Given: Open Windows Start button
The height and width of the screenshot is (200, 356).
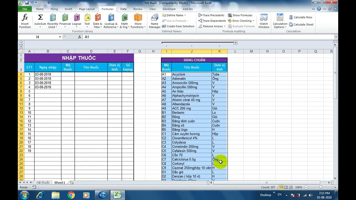Looking at the screenshot, I should [x=24, y=195].
